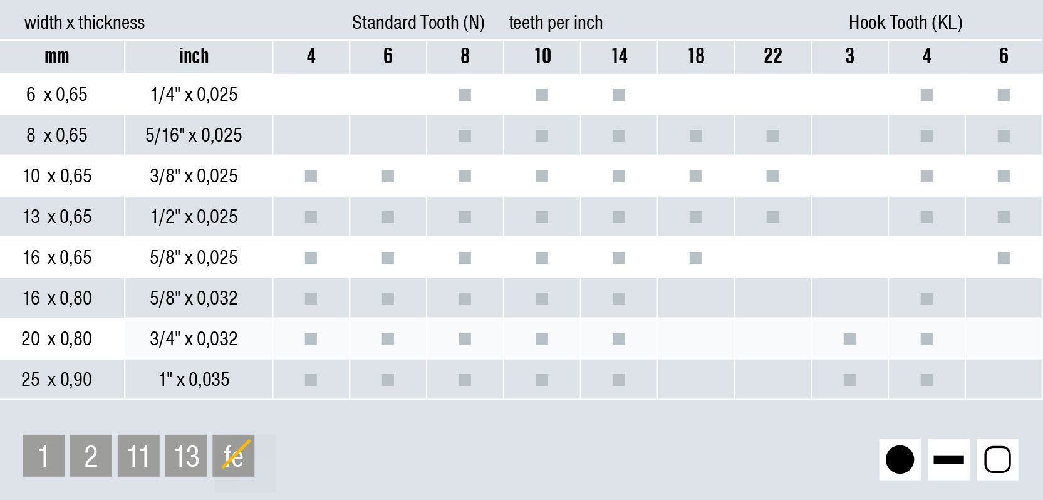Select the Standard Tooth (N) heading
1043x500 pixels.
coord(418,23)
